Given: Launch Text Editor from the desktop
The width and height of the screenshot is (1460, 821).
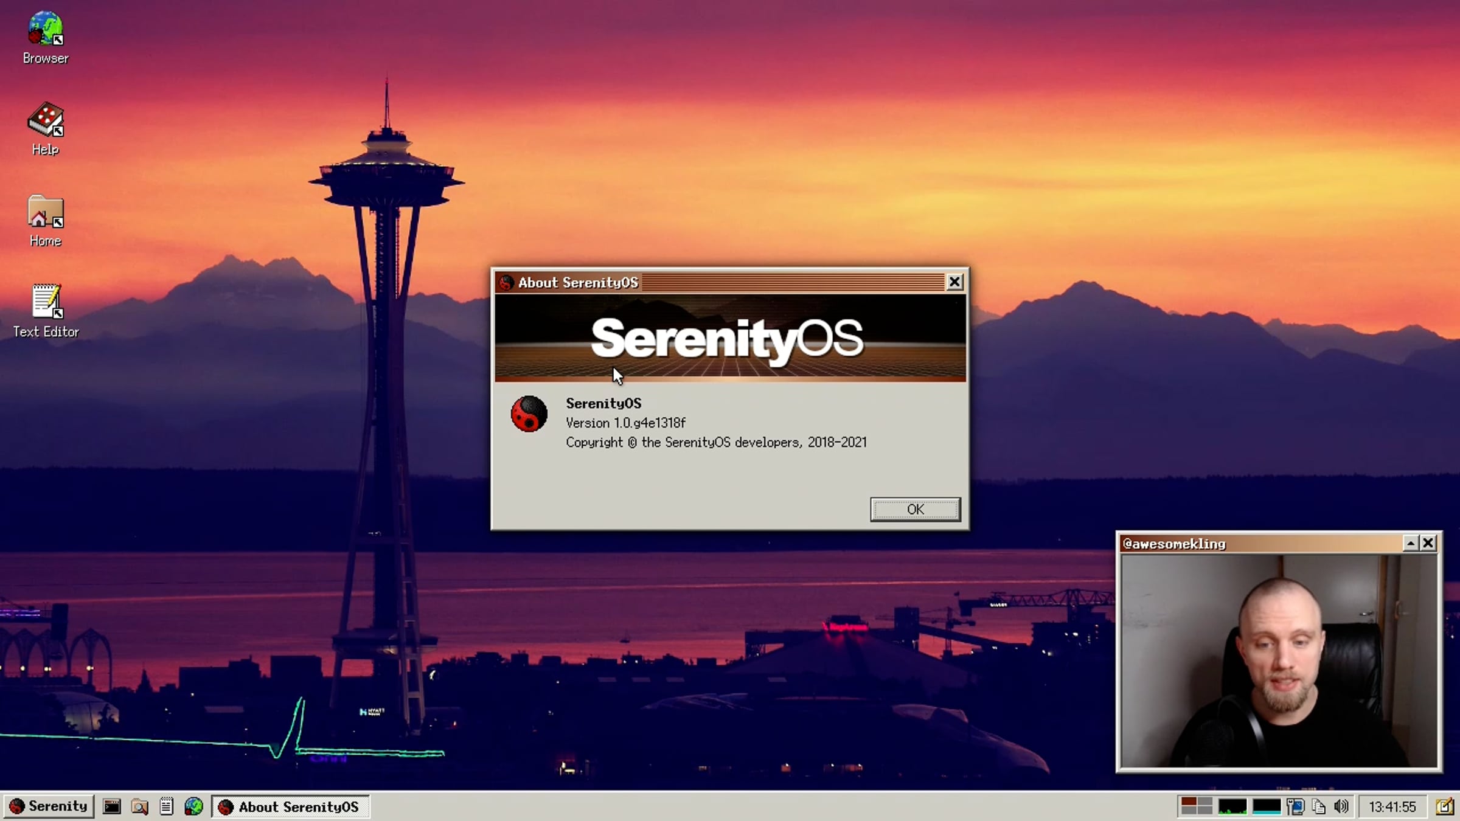Looking at the screenshot, I should [46, 311].
